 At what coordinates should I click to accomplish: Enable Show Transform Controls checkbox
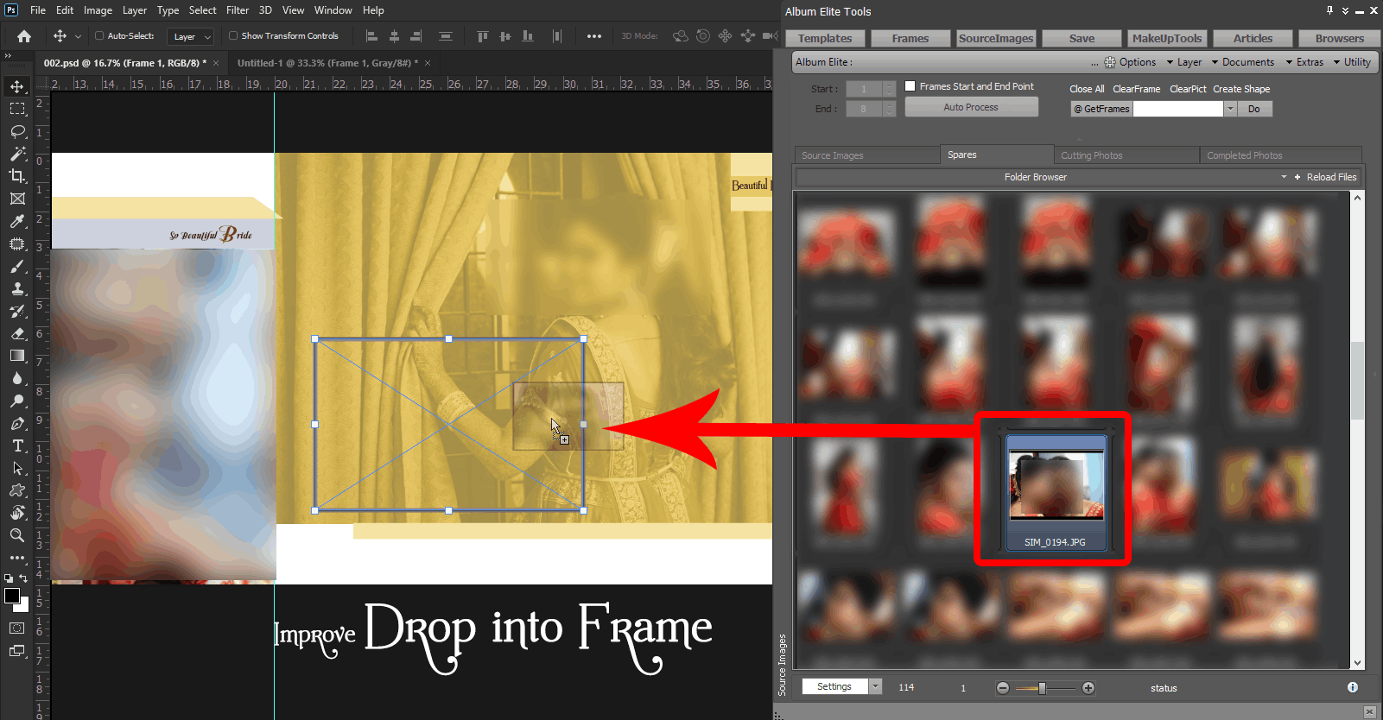(x=233, y=36)
